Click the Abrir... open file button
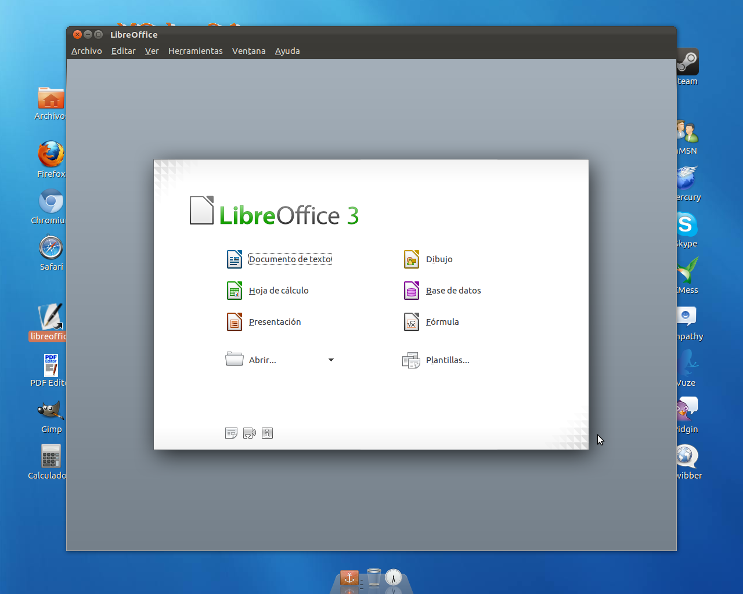This screenshot has height=594, width=743. pyautogui.click(x=251, y=360)
